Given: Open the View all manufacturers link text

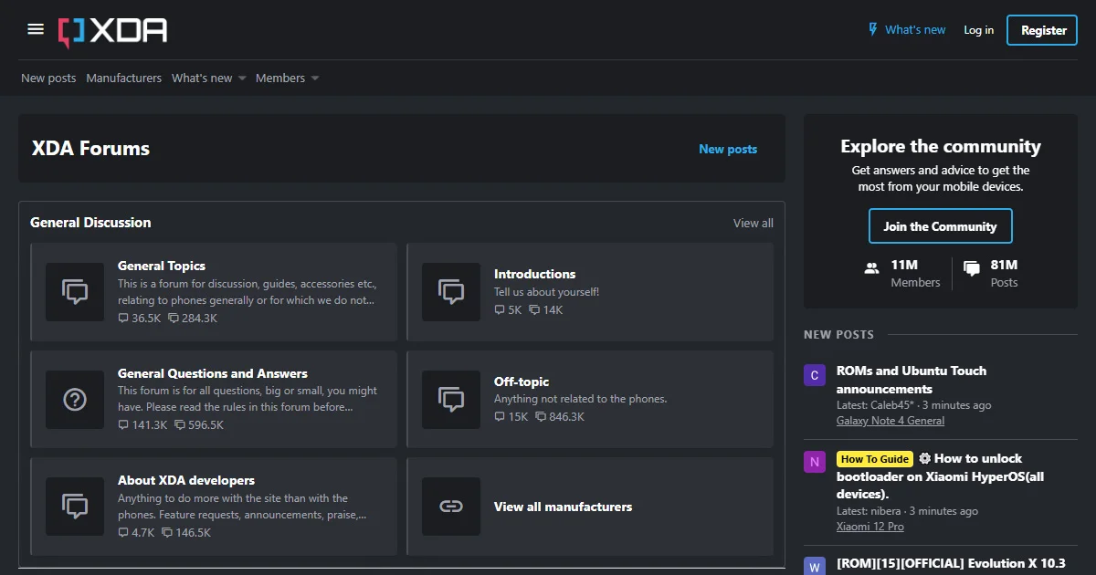Looking at the screenshot, I should (x=563, y=507).
